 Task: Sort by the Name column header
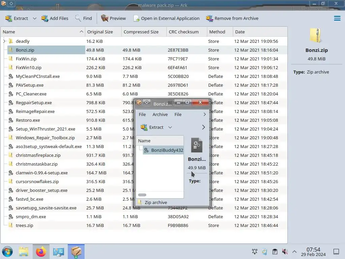43,32
